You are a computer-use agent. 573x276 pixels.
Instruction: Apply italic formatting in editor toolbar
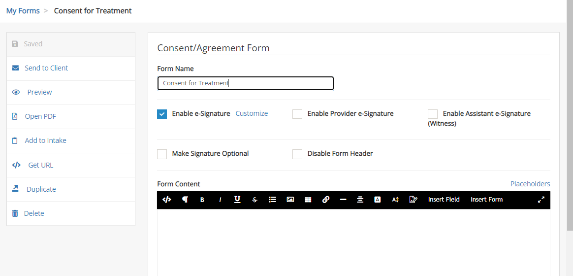pos(220,200)
